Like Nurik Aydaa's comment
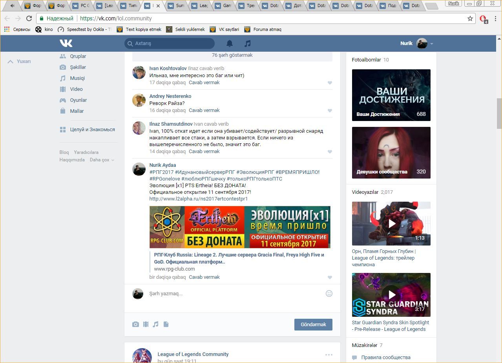This screenshot has height=363, width=502. pyautogui.click(x=330, y=278)
